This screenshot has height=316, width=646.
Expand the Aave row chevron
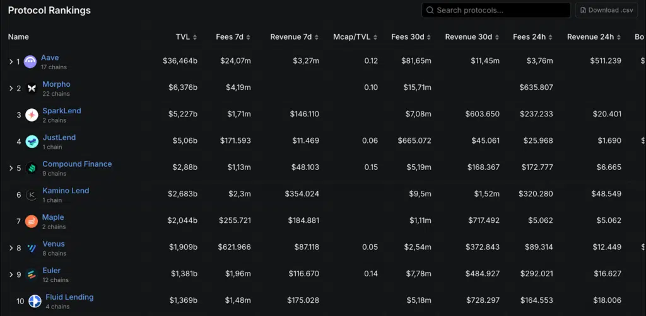coord(11,62)
